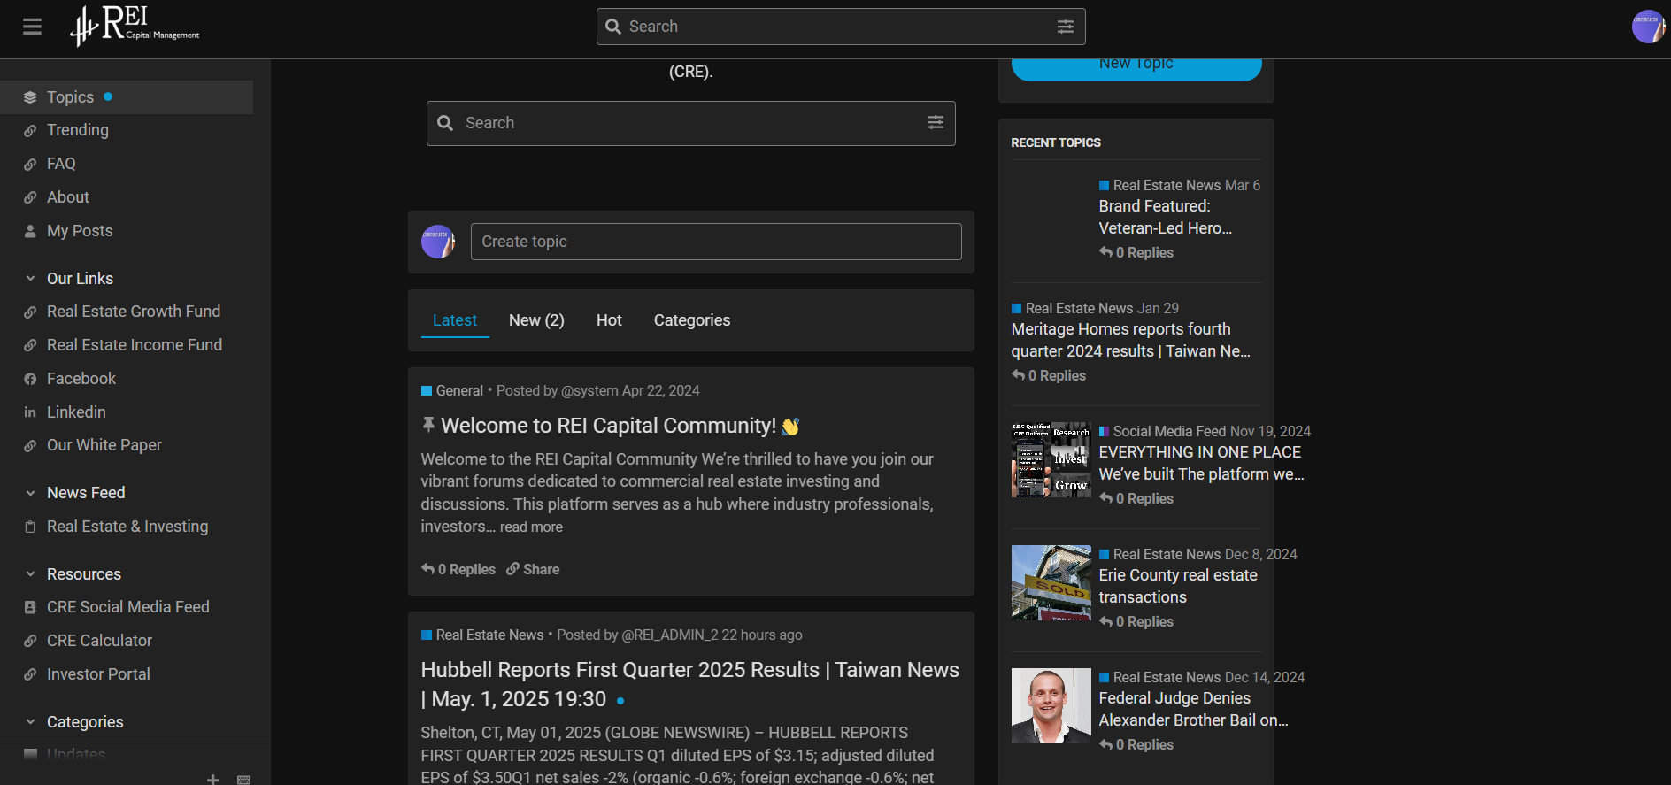Viewport: 1671px width, 785px height.
Task: Click the icon beside CRE Social Media Feed
Action: pos(30,608)
